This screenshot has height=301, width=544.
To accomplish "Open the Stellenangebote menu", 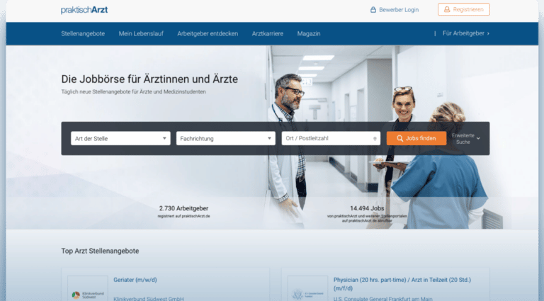I will (x=83, y=33).
